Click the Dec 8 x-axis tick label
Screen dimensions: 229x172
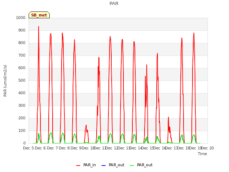pyautogui.click(x=64, y=148)
